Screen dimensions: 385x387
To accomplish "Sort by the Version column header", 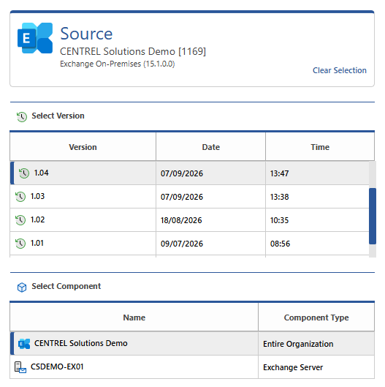I will coord(83,147).
